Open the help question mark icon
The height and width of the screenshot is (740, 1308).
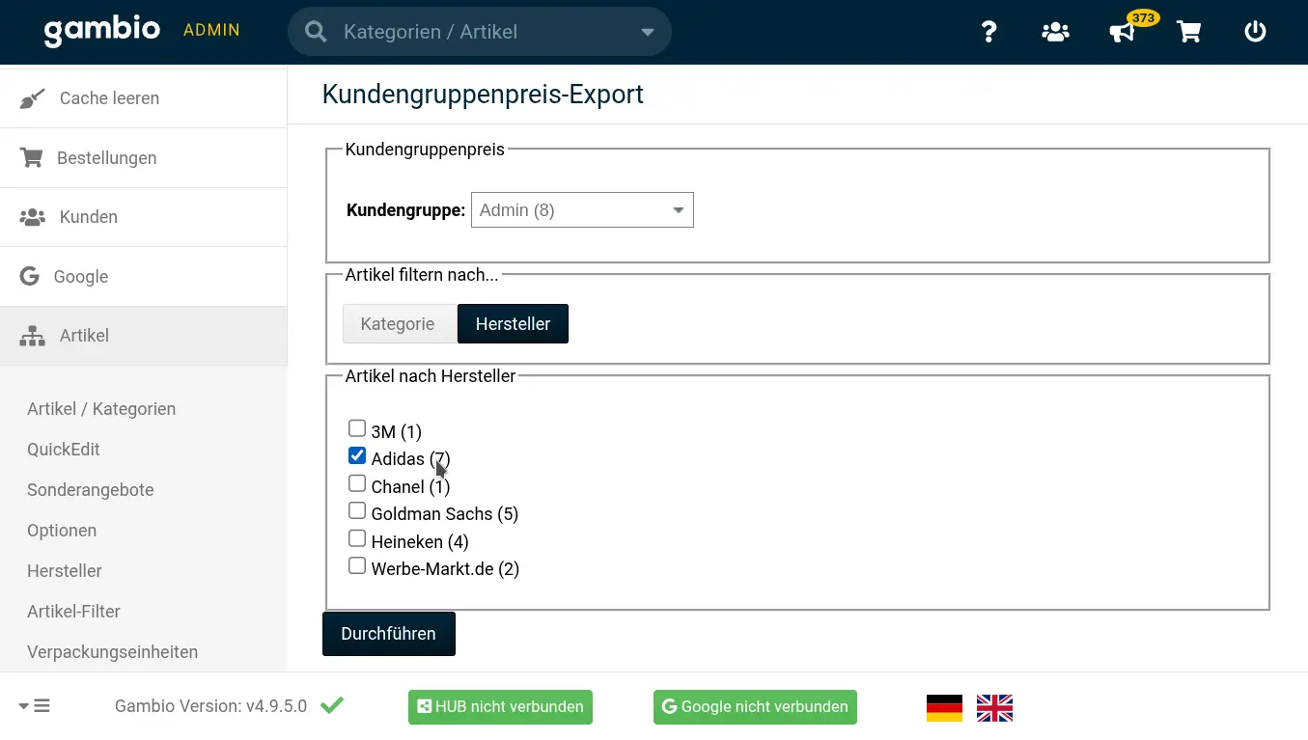coord(988,32)
